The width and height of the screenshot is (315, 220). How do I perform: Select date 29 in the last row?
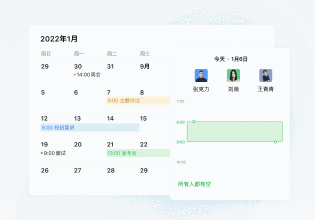click(x=144, y=170)
